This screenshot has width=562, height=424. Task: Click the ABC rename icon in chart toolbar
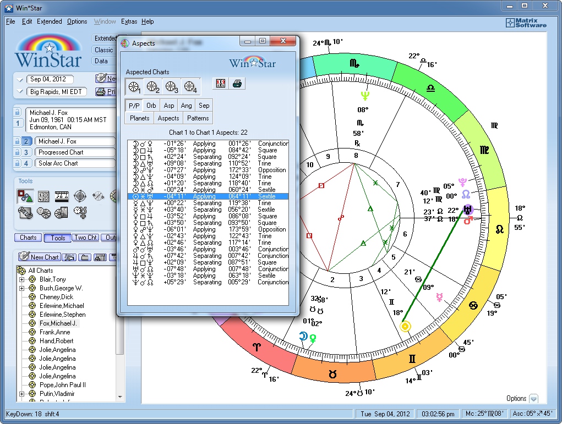(69, 257)
